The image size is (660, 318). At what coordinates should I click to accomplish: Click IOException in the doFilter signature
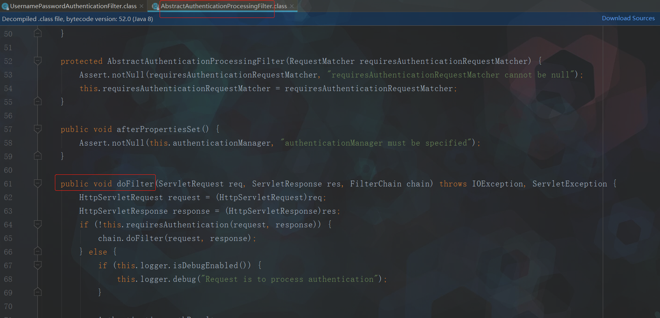[498, 184]
